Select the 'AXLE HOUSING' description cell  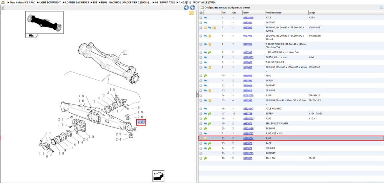coord(273,109)
